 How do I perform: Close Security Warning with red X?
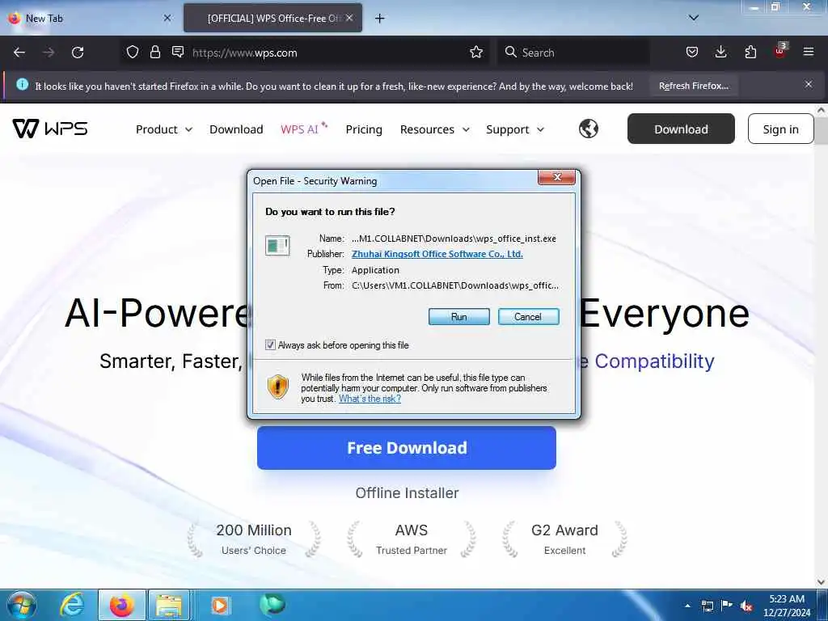tap(556, 177)
